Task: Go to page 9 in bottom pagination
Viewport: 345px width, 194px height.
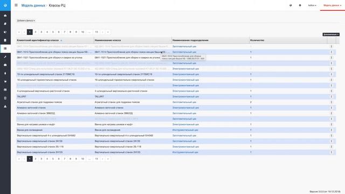Action: click(x=76, y=159)
